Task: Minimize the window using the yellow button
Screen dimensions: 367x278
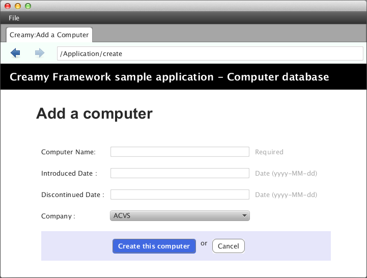Action: click(18, 6)
